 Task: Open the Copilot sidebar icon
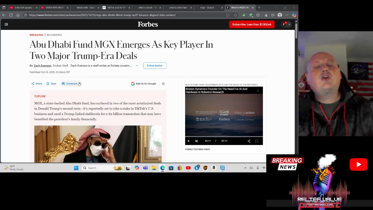click(x=294, y=15)
